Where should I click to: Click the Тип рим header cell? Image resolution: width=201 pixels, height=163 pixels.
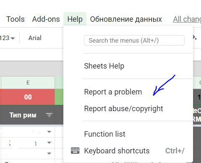point(28,115)
